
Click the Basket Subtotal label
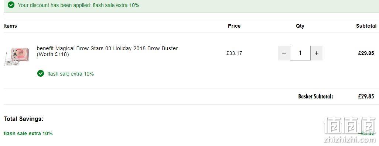click(x=316, y=97)
